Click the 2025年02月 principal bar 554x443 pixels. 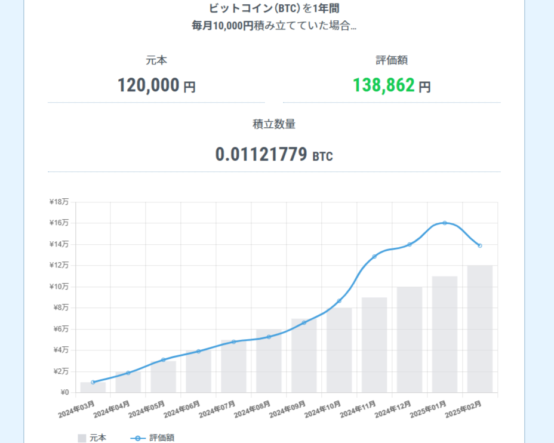point(480,329)
